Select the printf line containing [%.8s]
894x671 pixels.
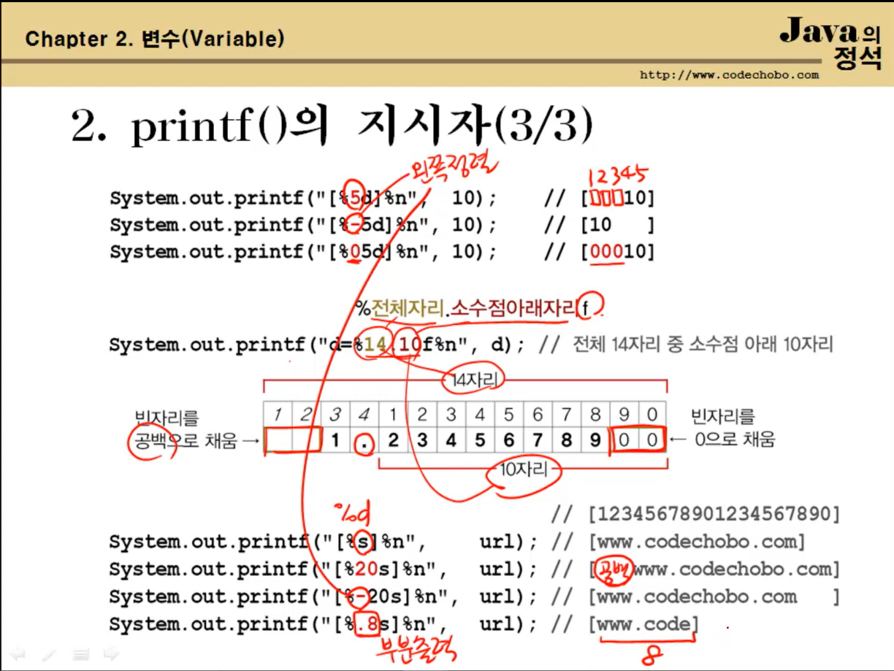click(x=324, y=624)
